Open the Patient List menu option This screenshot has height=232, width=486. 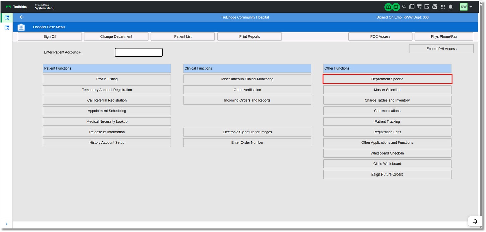coord(183,37)
